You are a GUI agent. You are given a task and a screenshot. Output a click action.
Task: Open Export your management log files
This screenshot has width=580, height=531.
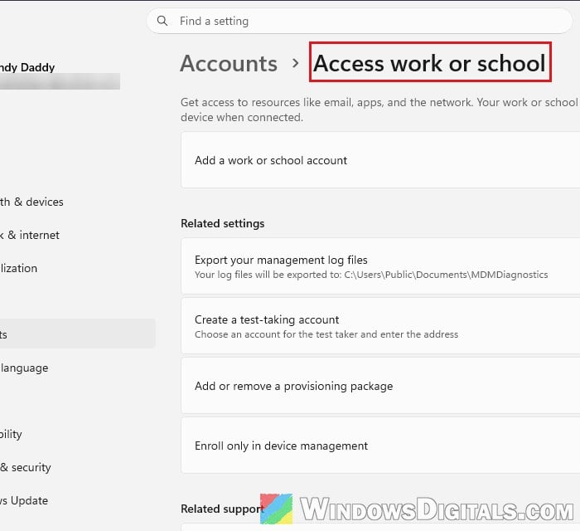tap(380, 266)
